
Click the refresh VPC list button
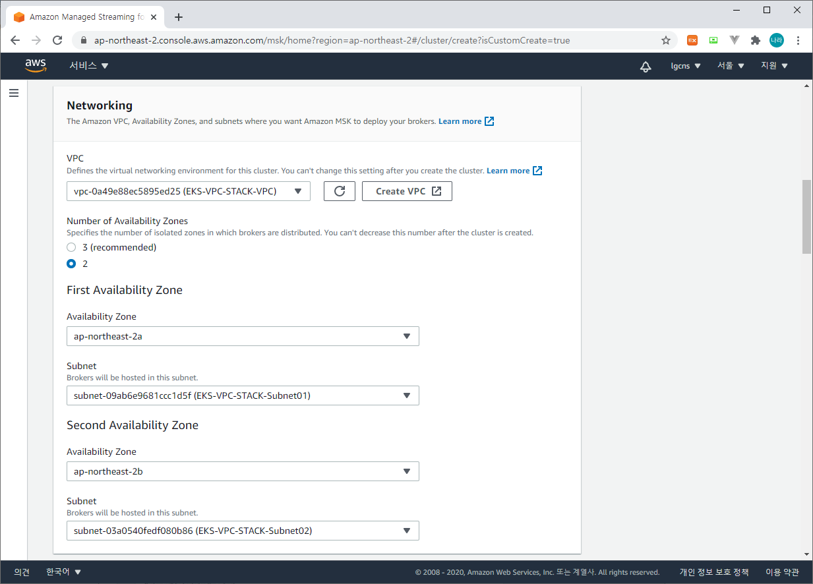(340, 191)
